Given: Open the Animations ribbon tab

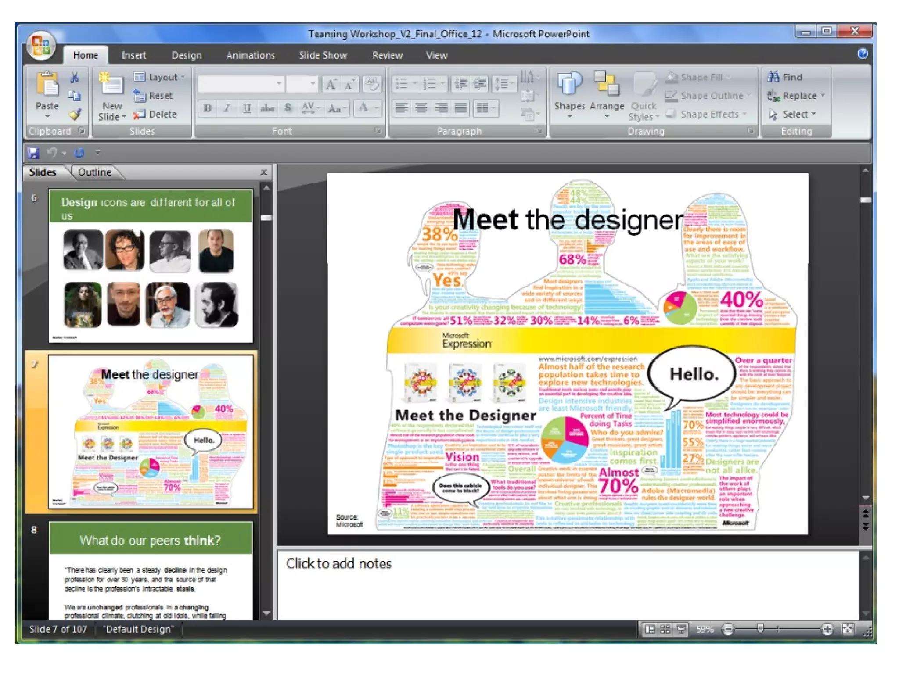Looking at the screenshot, I should coord(251,55).
